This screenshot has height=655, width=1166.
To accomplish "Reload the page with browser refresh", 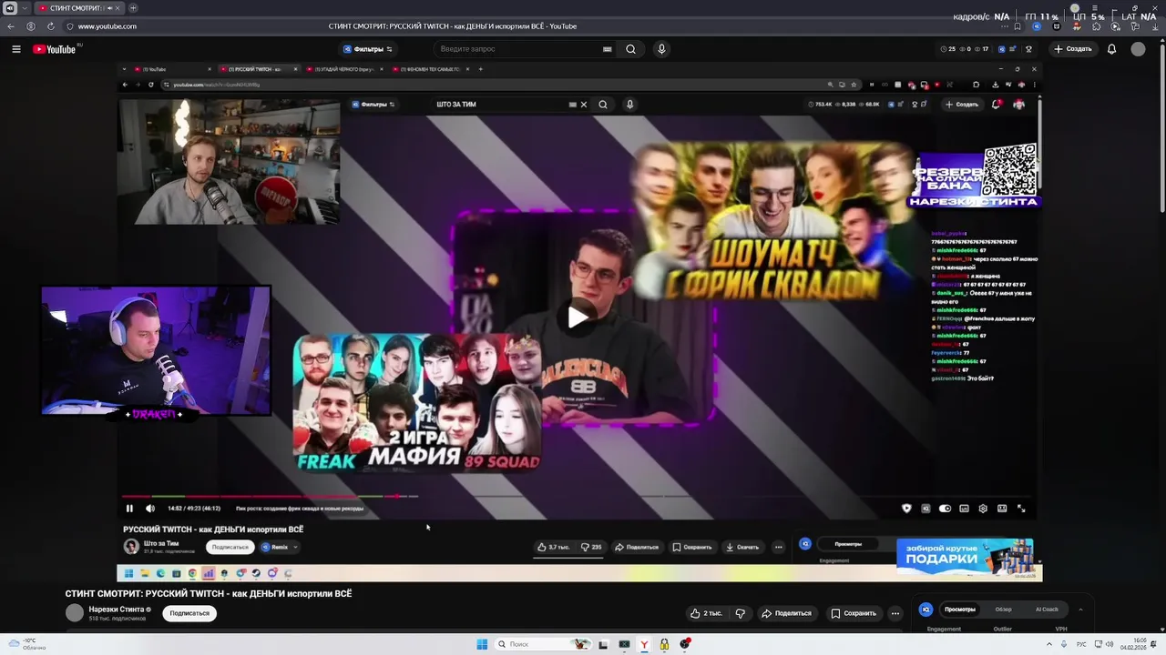I will click(51, 26).
